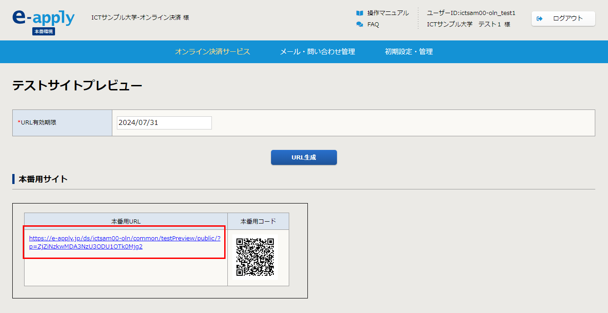Click the ユーザーID ictsam00-oln_test1 text
608x313 pixels.
click(x=471, y=13)
